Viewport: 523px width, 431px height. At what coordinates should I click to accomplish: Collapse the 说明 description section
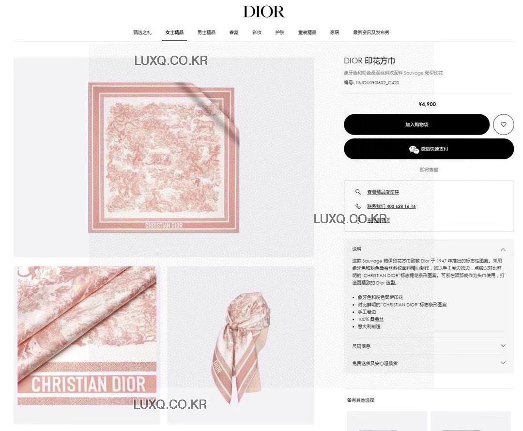tap(503, 249)
